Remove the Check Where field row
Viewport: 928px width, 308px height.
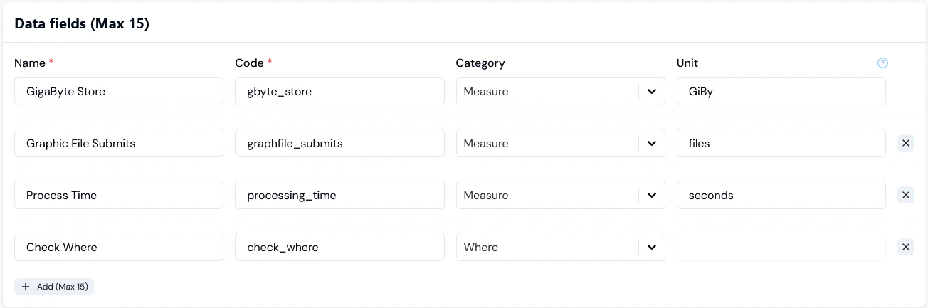pos(906,247)
